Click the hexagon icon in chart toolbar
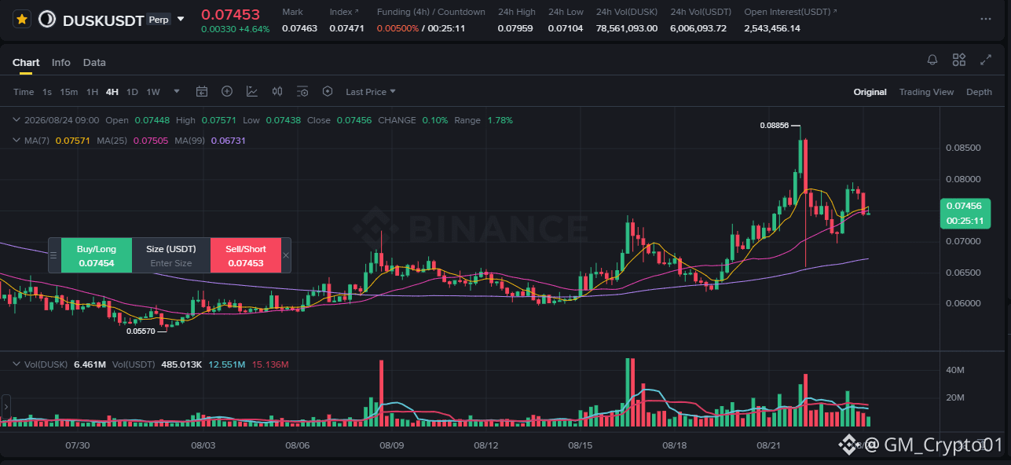 [x=328, y=92]
